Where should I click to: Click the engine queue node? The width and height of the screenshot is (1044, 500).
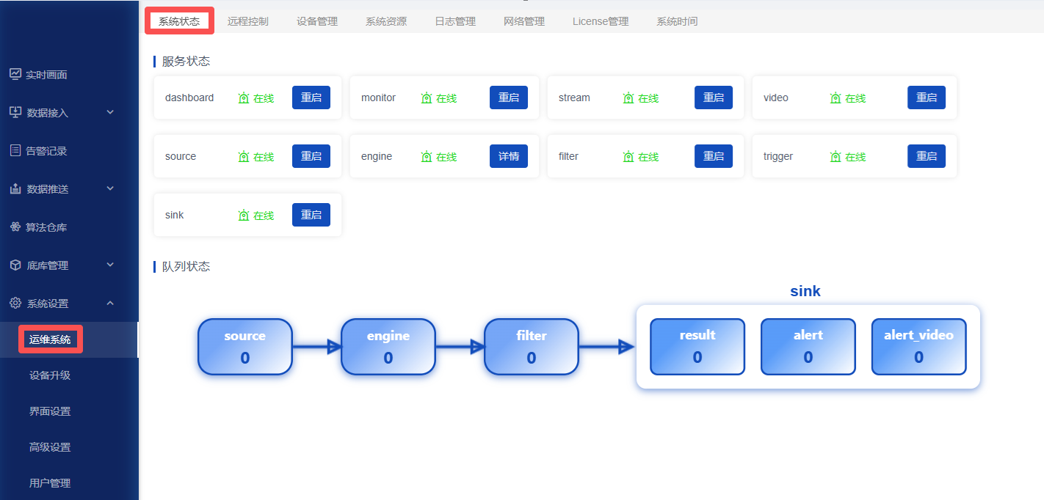[x=388, y=347]
